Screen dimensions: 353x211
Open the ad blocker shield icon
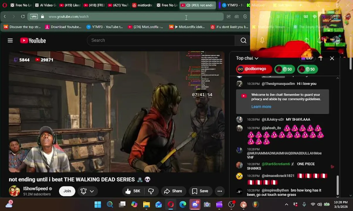click(x=245, y=17)
